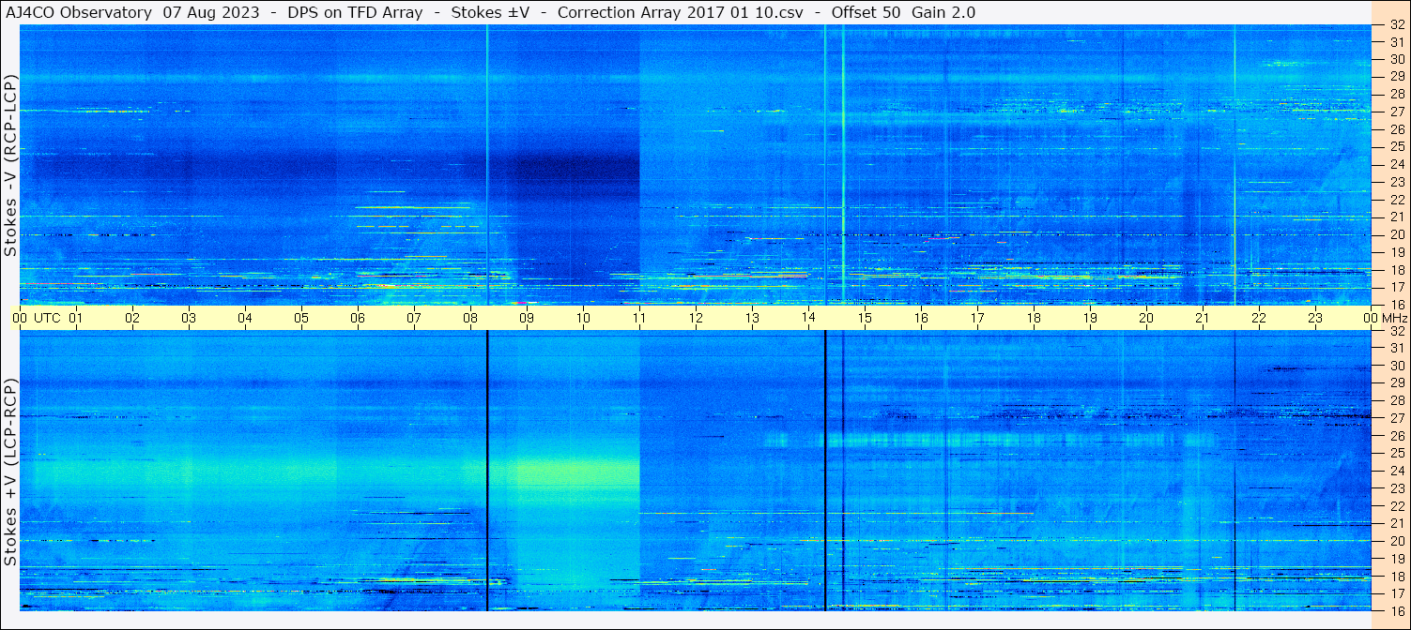Select the 08 hour time marker
The height and width of the screenshot is (630, 1411).
coord(470,318)
